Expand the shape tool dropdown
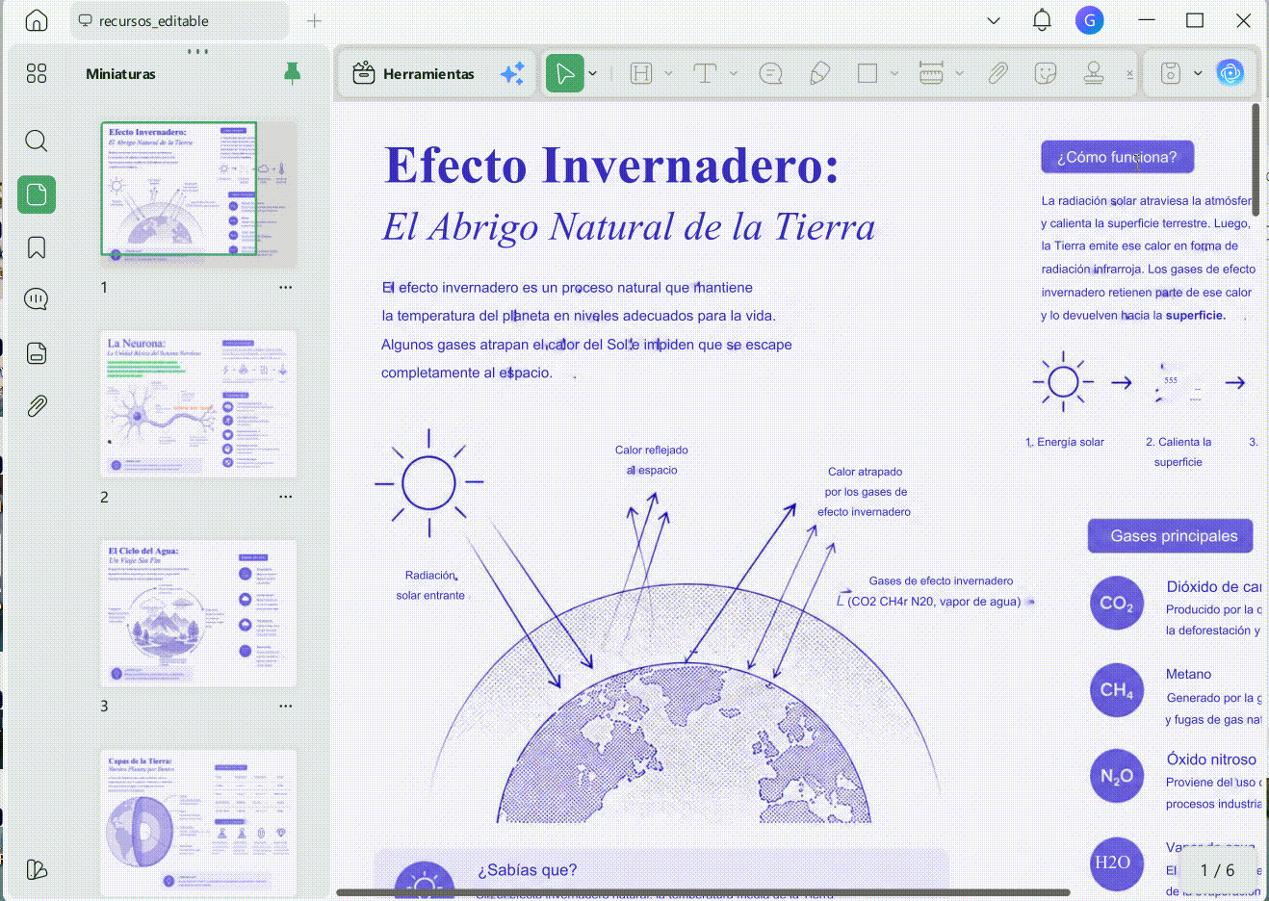1269x901 pixels. pyautogui.click(x=894, y=73)
